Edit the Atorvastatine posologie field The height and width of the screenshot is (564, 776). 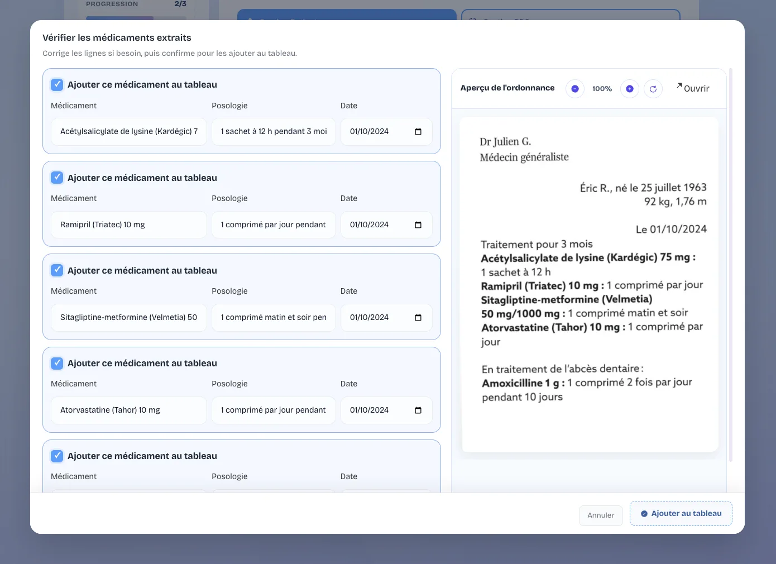pos(274,410)
